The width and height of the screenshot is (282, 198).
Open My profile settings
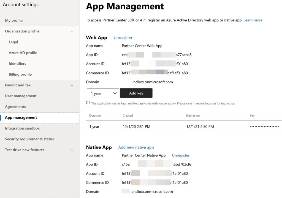tap(14, 20)
